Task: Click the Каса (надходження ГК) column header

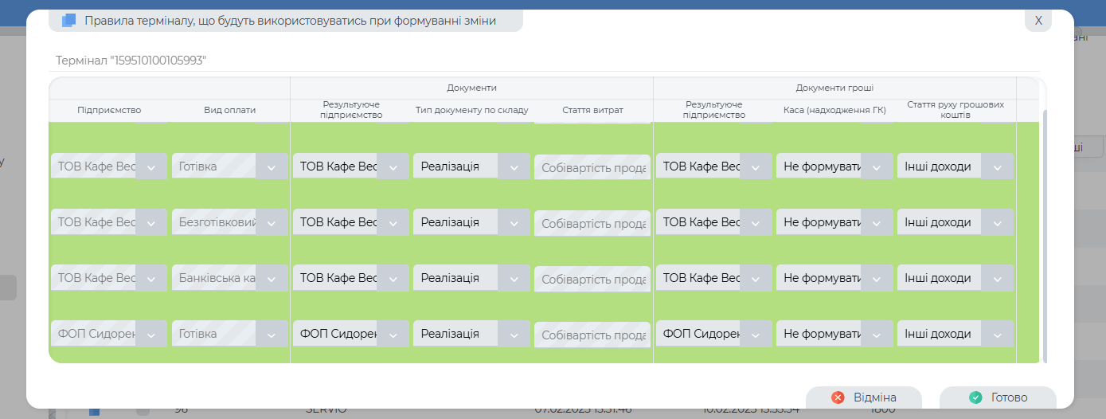Action: 834,110
